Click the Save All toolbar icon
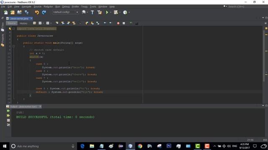This screenshot has height=150, width=268. [x=26, y=12]
